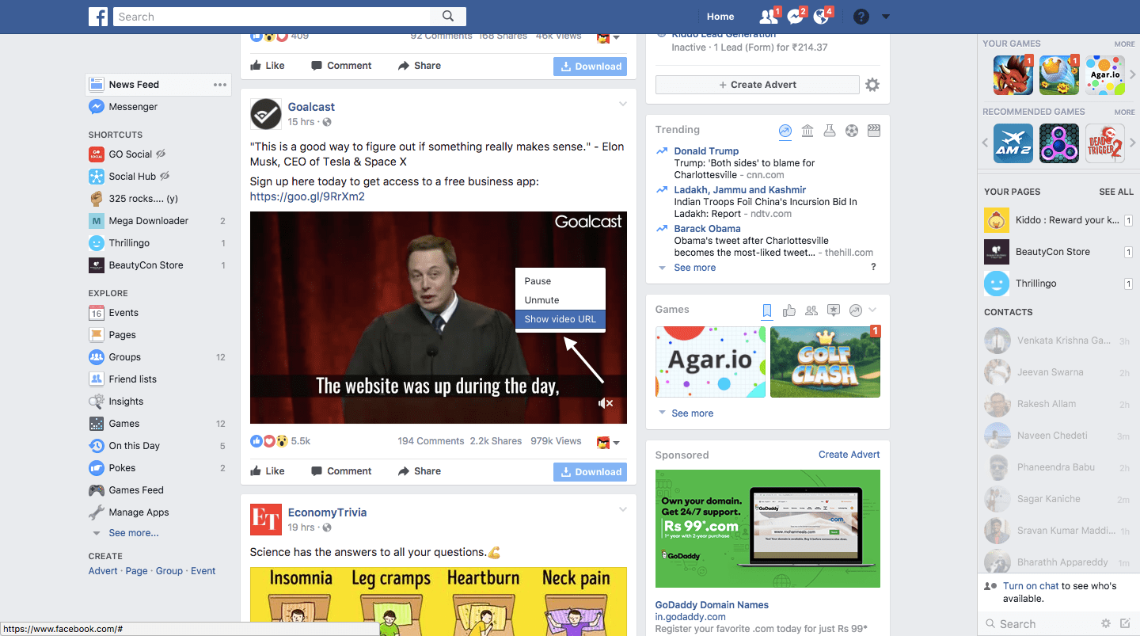Open EconomyTrivia post options chevron

tap(623, 510)
